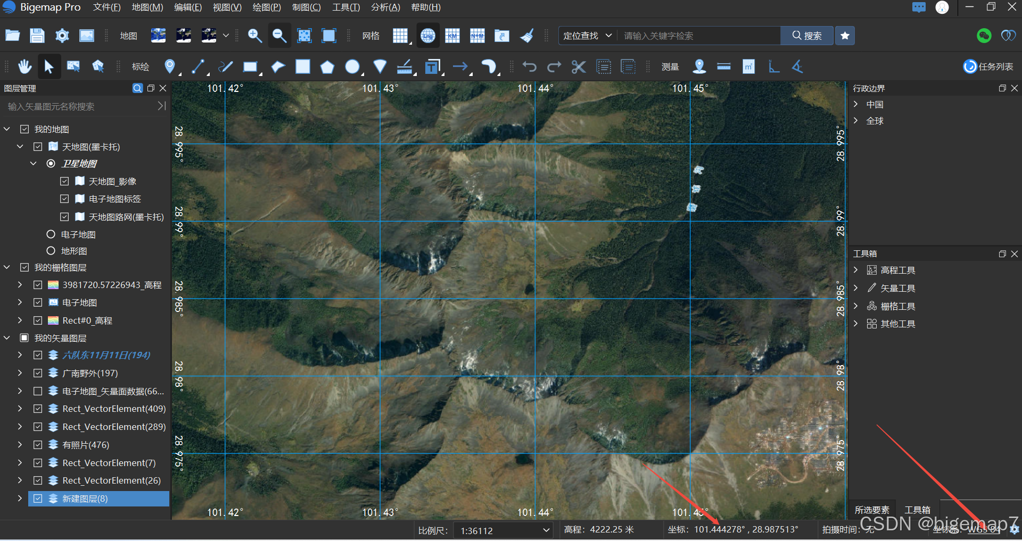
Task: Select the pan hand tool
Action: point(24,66)
